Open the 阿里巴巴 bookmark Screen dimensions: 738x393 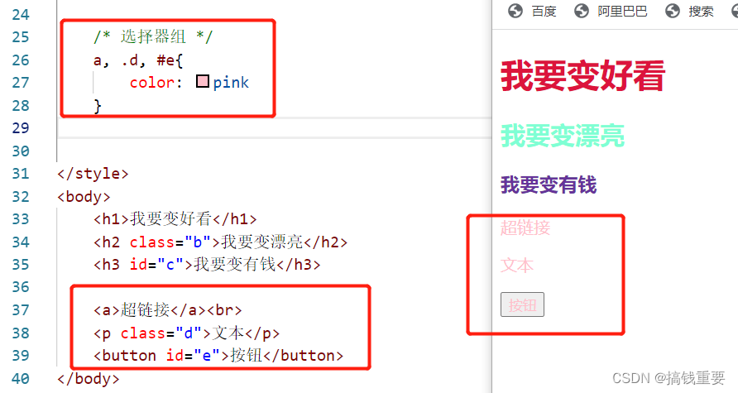pos(623,12)
